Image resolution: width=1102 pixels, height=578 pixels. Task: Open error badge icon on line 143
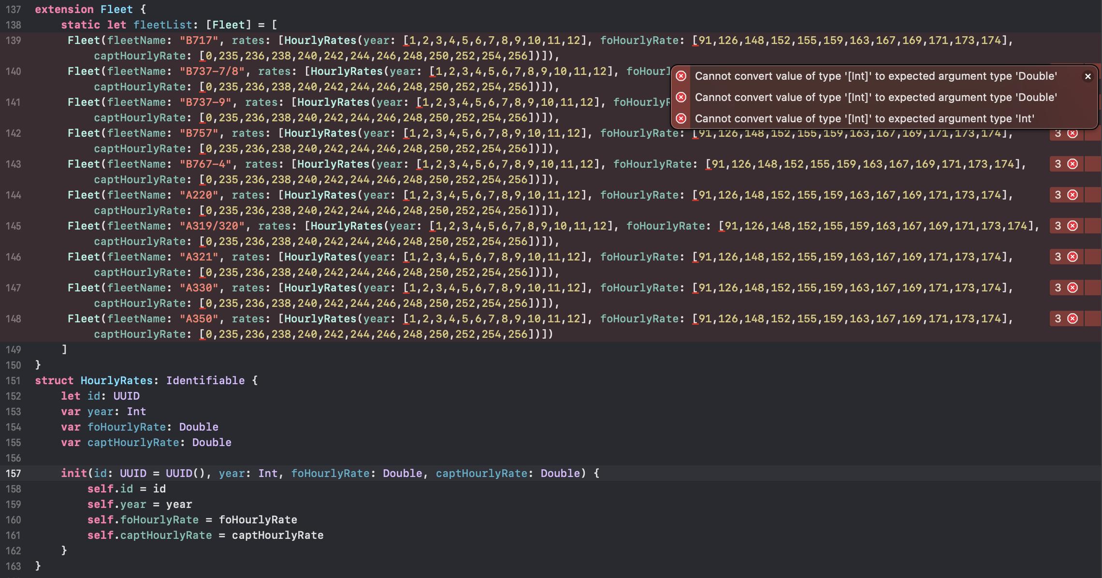click(1073, 164)
